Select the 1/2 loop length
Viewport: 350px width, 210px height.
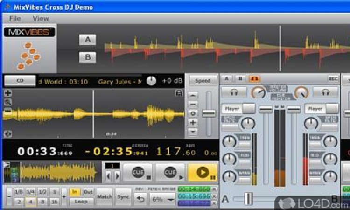tap(42, 192)
